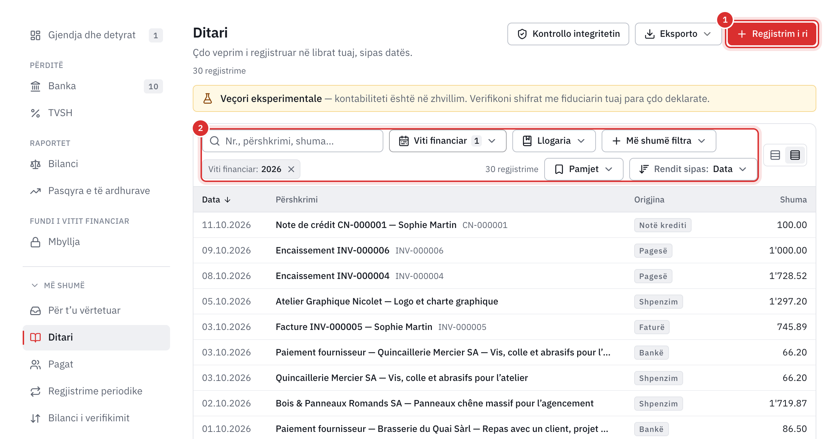The height and width of the screenshot is (439, 839).
Task: Expand Më shumë filtra options
Action: tap(659, 141)
